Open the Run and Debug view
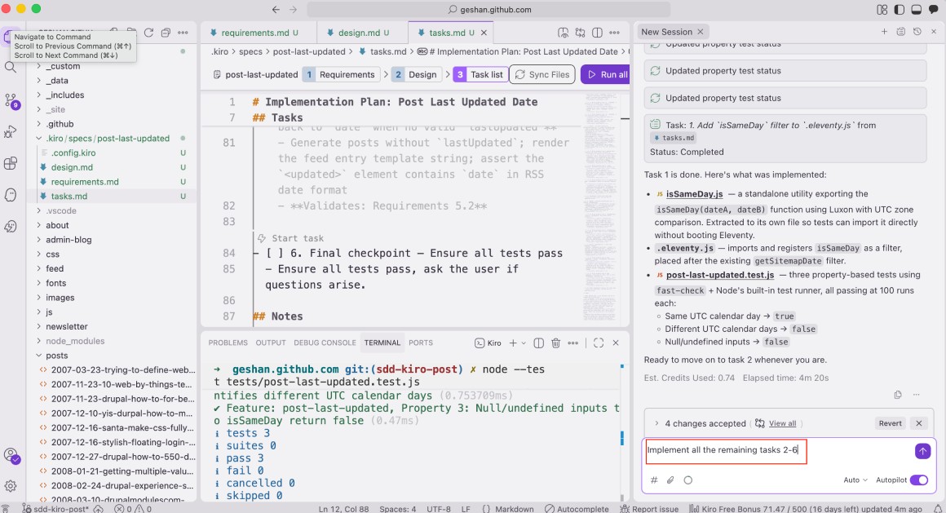 point(11,131)
